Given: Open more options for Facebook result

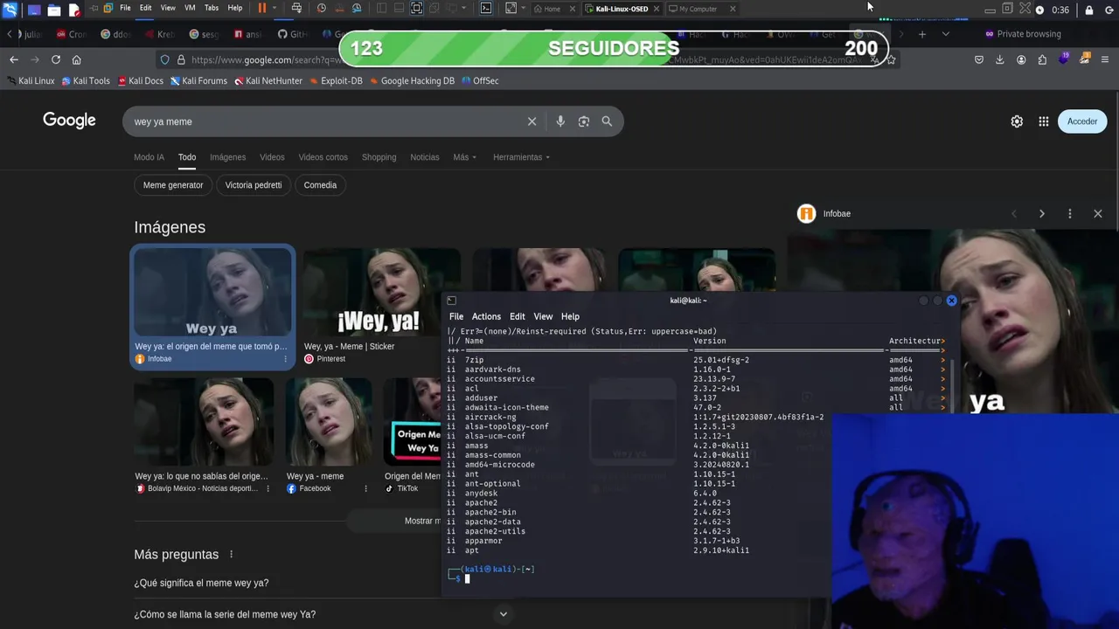Looking at the screenshot, I should coord(365,488).
